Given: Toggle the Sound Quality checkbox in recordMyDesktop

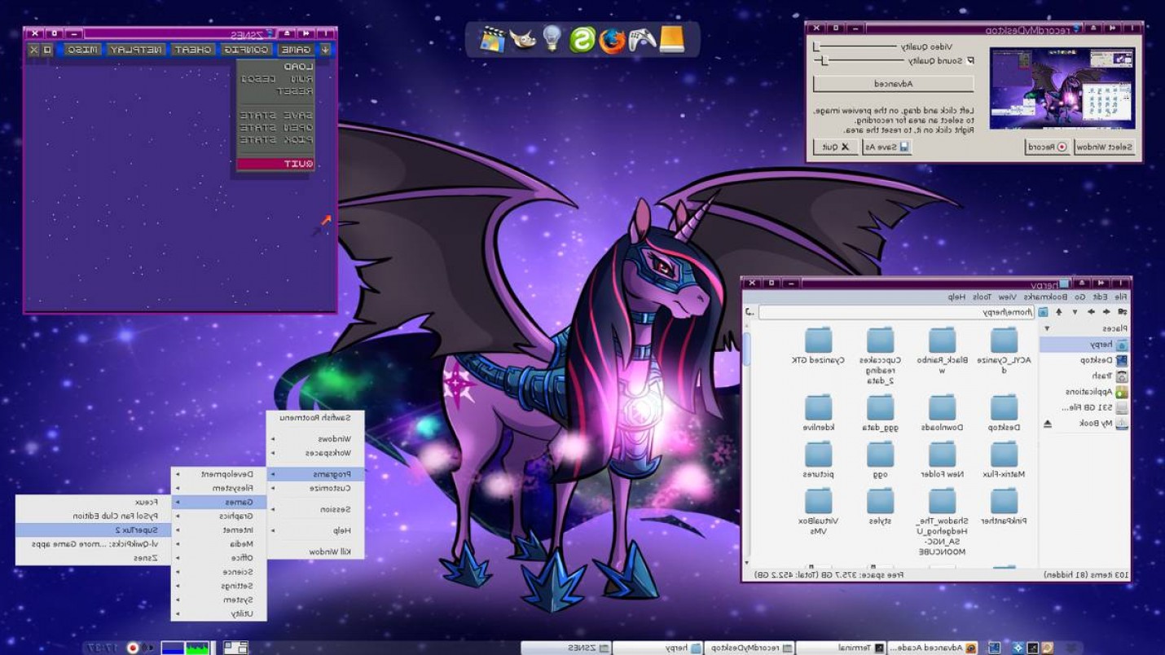Looking at the screenshot, I should 970,60.
